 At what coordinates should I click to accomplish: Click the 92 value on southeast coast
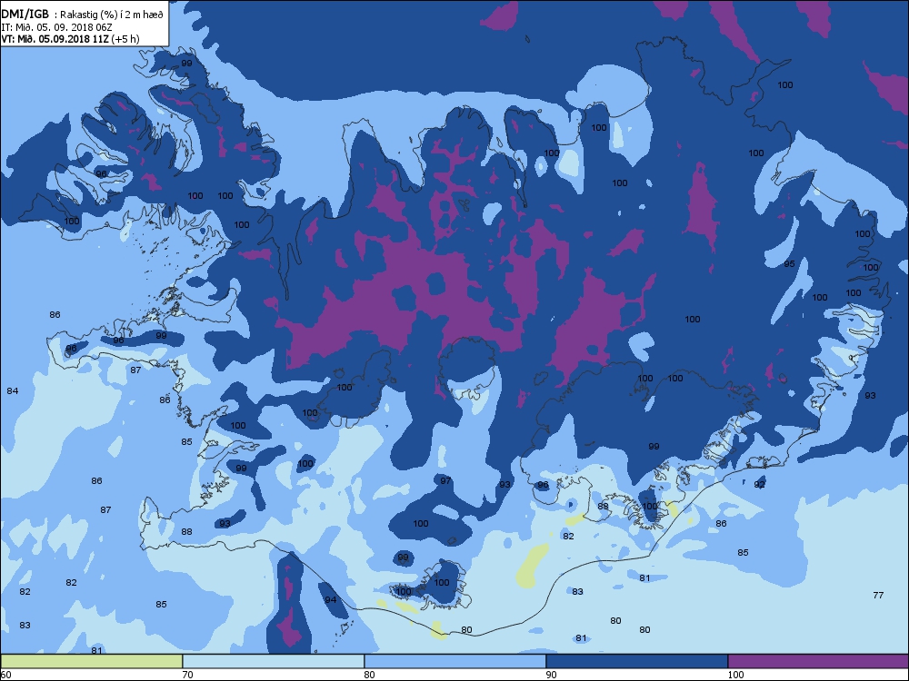click(x=759, y=484)
